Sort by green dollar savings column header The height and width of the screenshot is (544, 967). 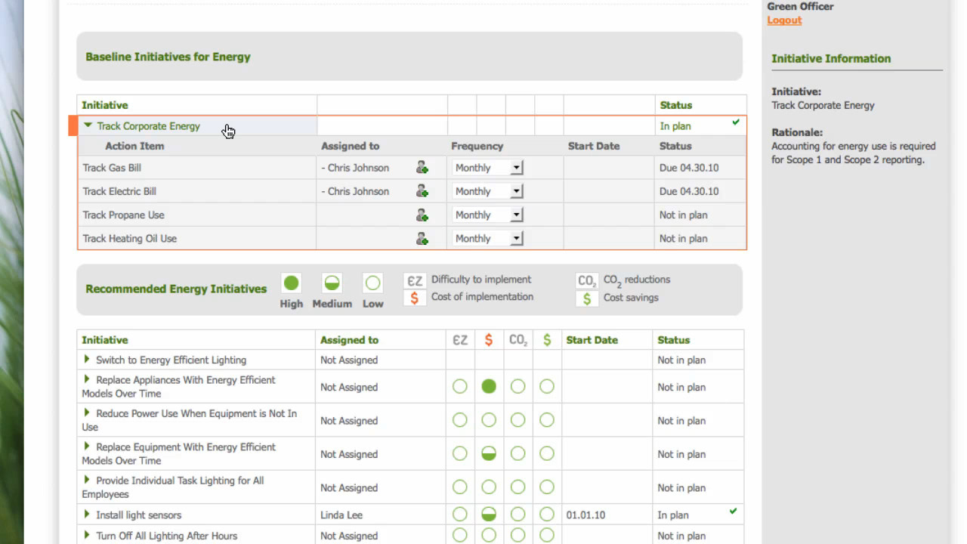tap(547, 340)
